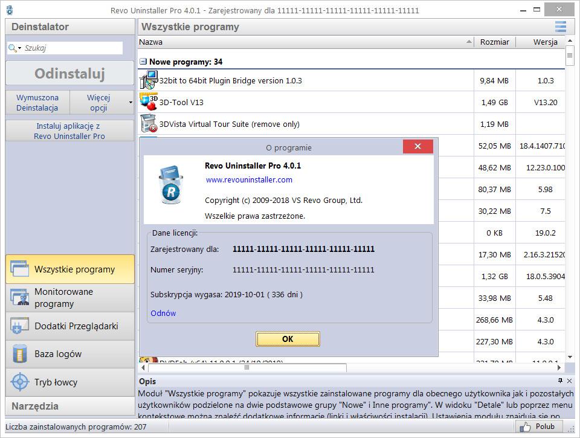The image size is (580, 438).
Task: Click the Revo Uninstaller title bar app icon
Action: click(x=10, y=10)
